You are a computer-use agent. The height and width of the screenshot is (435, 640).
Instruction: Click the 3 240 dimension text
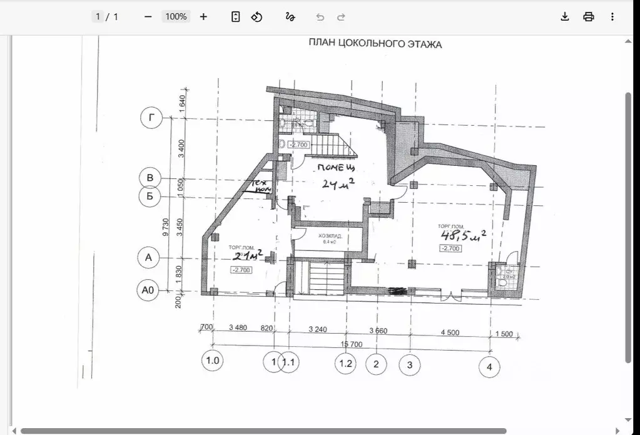318,329
